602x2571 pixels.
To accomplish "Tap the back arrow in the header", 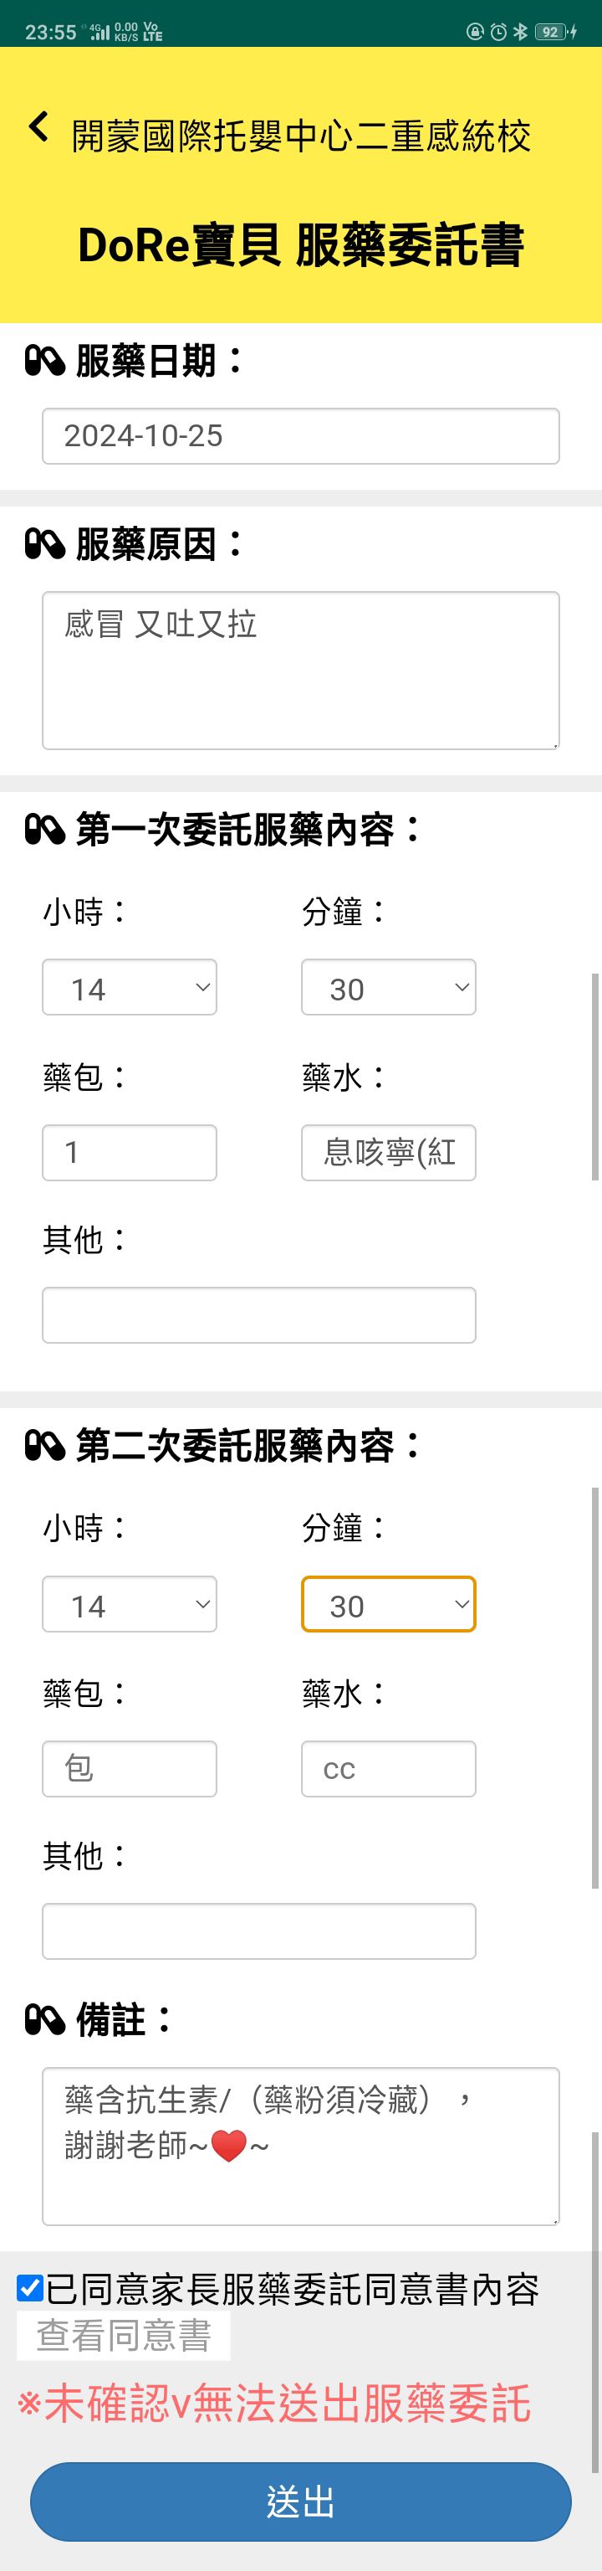I will (38, 126).
